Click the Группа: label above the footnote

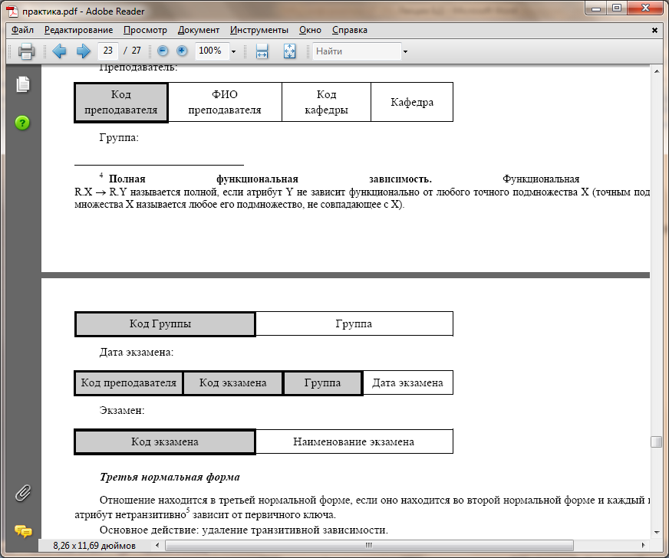(119, 138)
